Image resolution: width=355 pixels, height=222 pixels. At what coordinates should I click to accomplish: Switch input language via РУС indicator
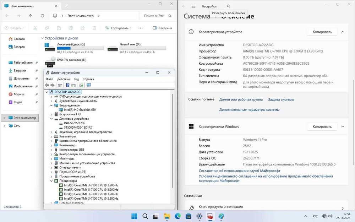coord(315,216)
